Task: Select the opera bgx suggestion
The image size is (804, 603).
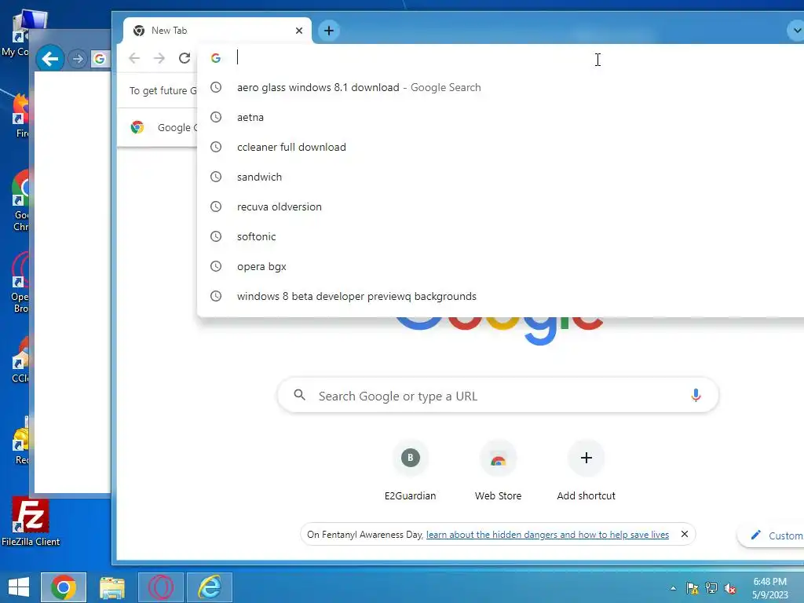Action: click(x=500, y=267)
